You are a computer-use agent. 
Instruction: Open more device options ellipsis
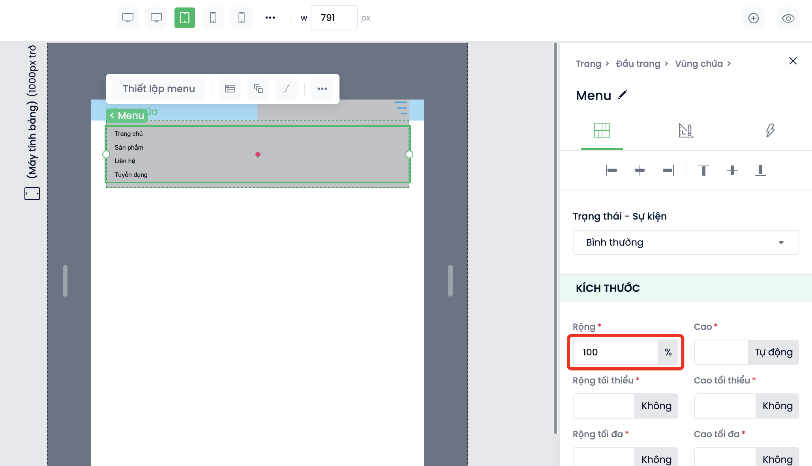click(x=270, y=18)
